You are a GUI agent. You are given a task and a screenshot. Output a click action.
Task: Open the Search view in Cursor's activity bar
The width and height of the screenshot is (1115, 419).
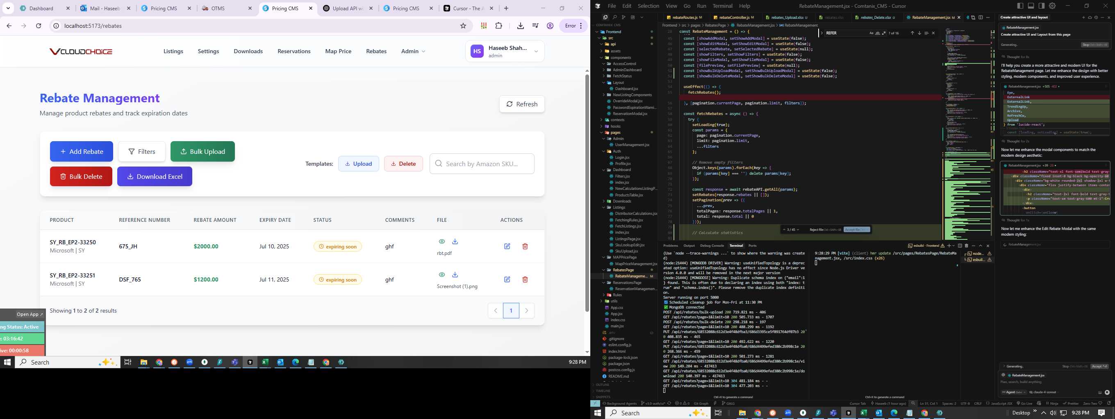pos(614,17)
